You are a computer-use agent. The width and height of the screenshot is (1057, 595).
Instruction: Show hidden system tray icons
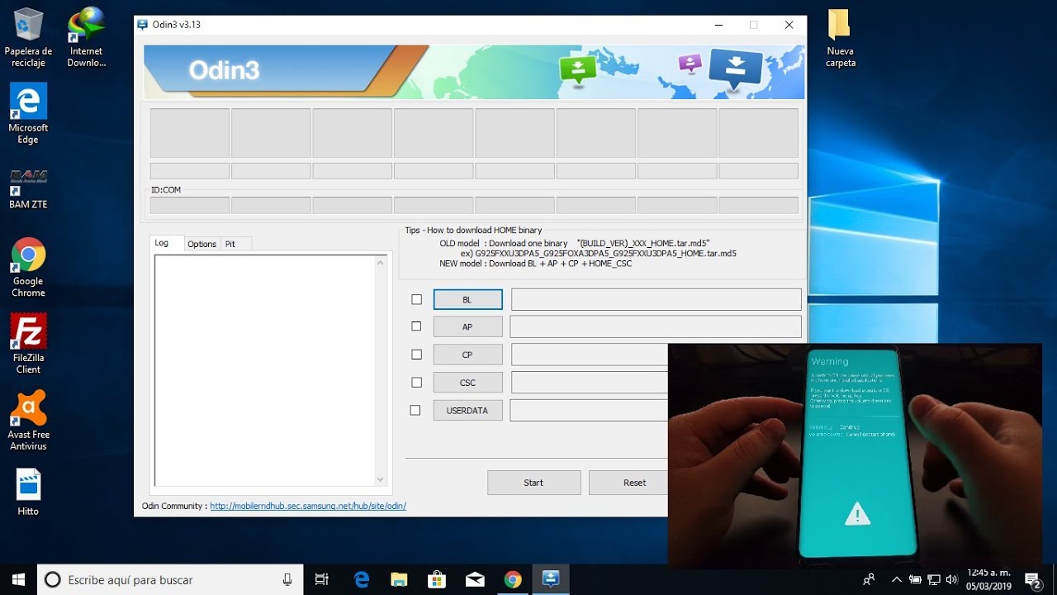(897, 580)
